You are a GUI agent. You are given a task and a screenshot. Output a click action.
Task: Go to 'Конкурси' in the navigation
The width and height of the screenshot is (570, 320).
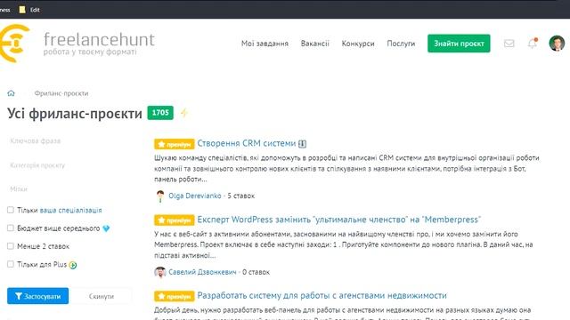click(358, 44)
